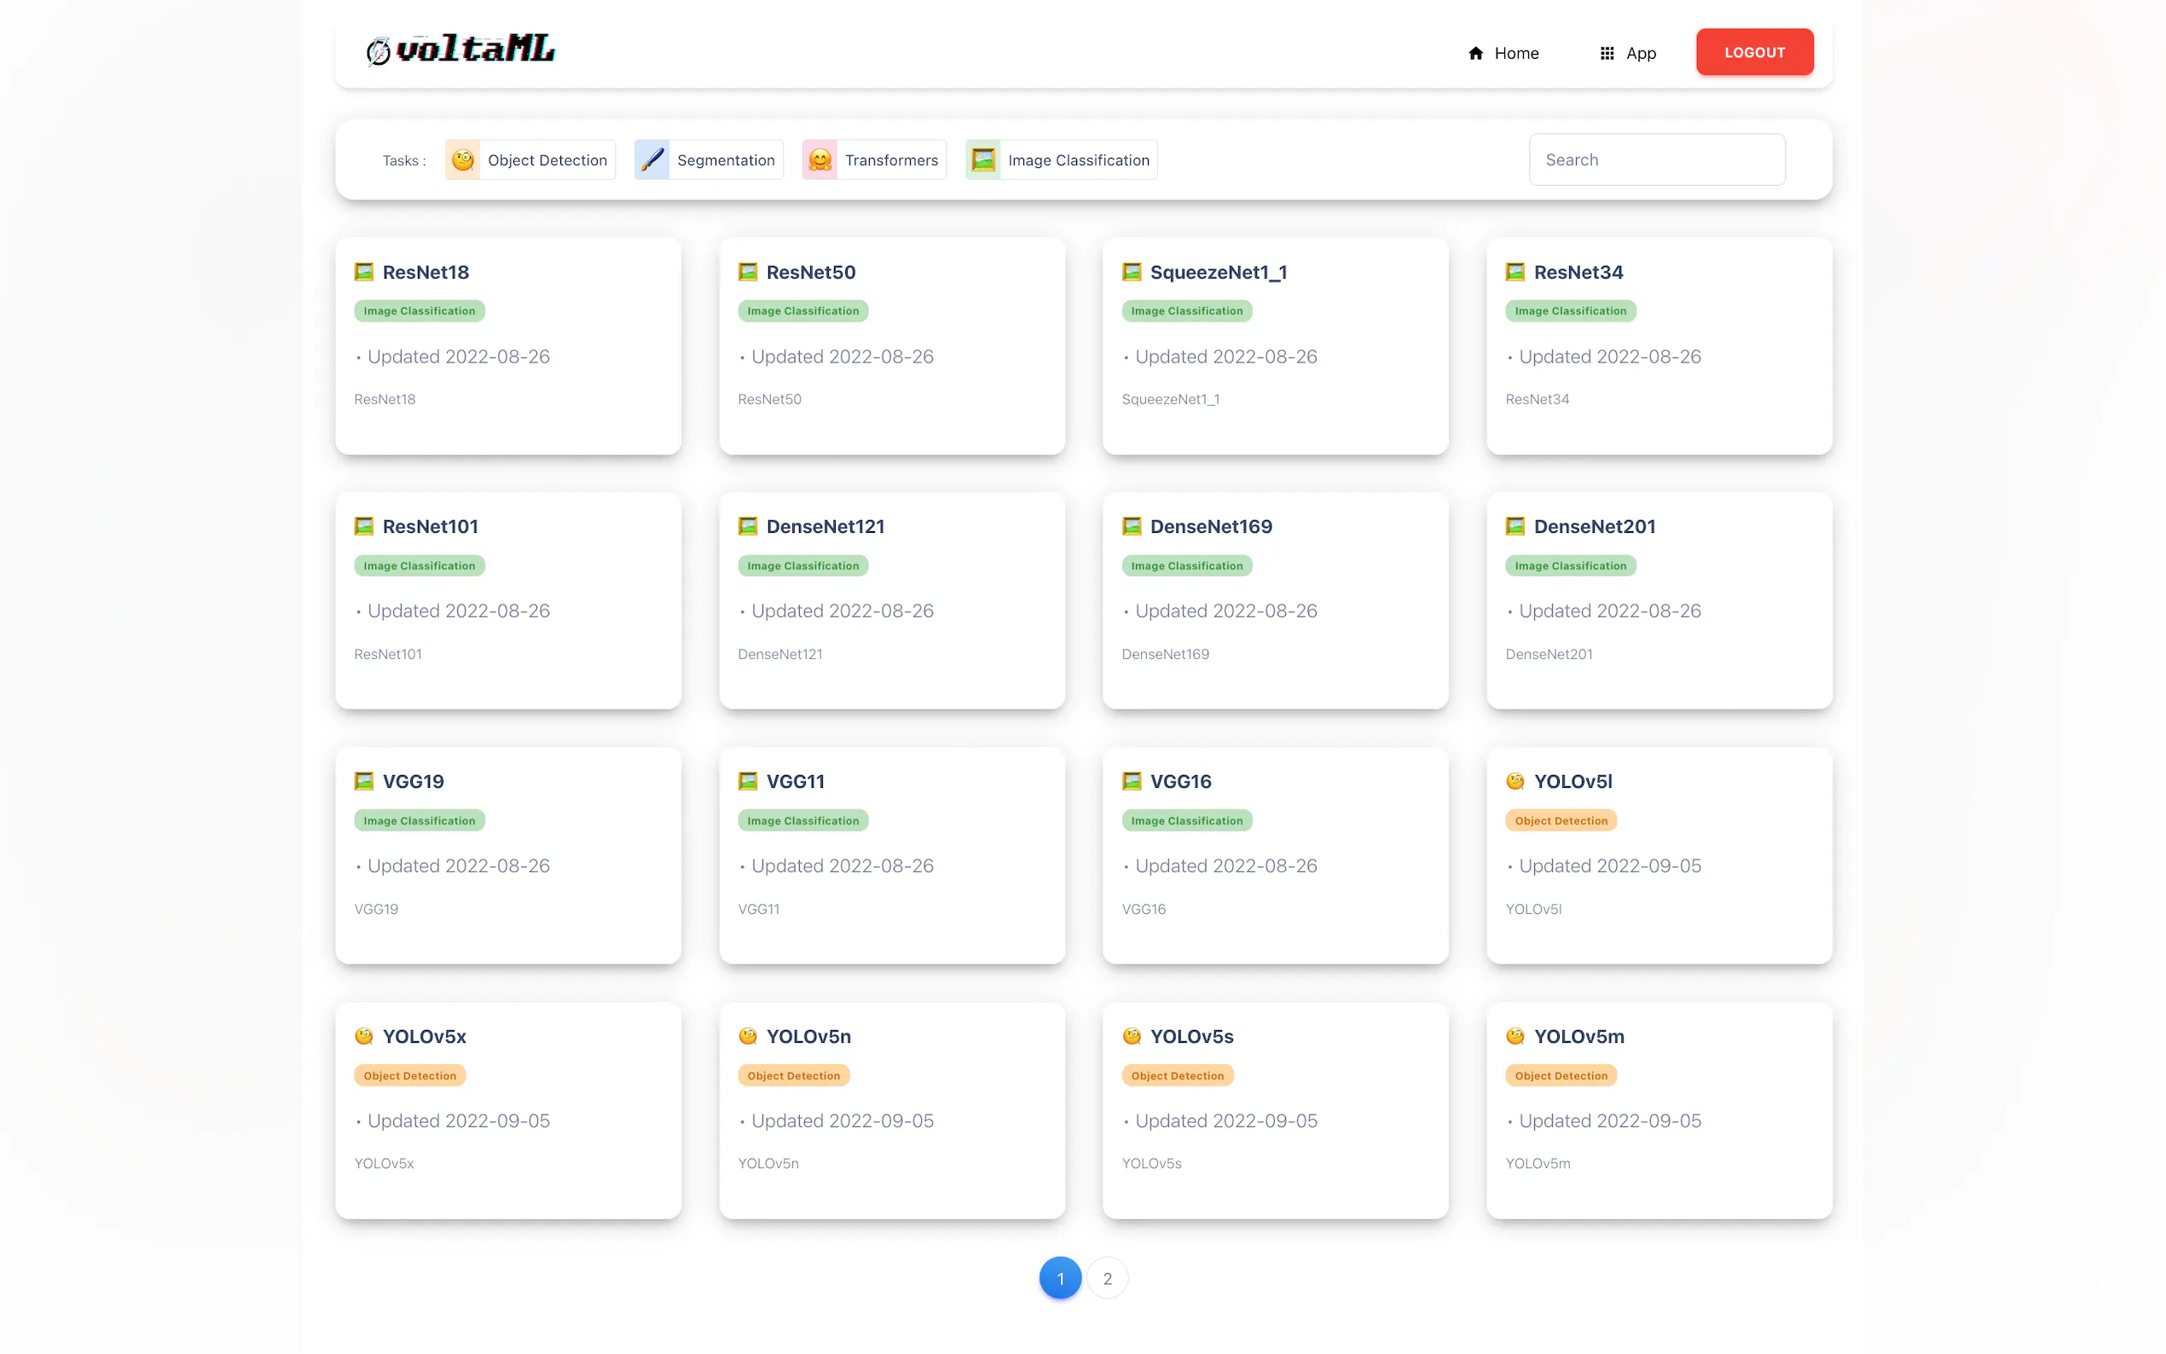Image resolution: width=2166 pixels, height=1354 pixels.
Task: Click the voltaML logo
Action: [x=460, y=50]
